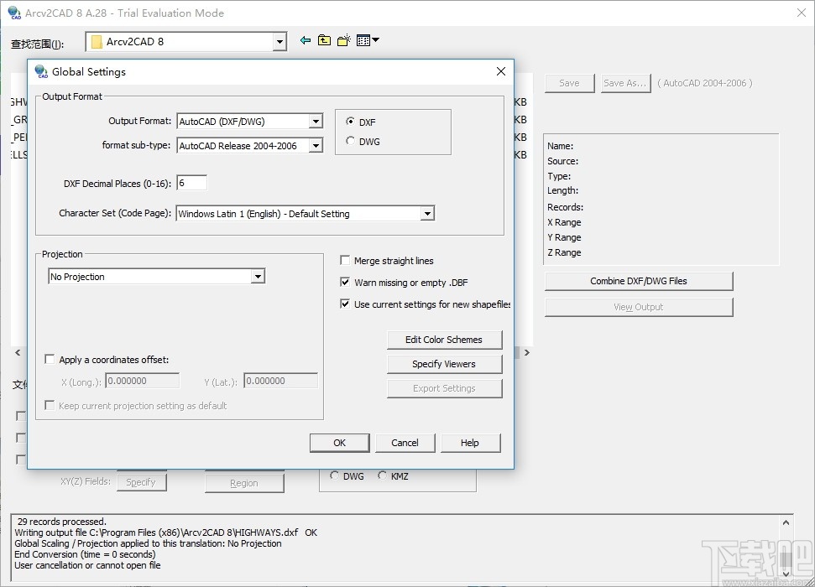Image resolution: width=815 pixels, height=587 pixels.
Task: Click the Help button
Action: click(x=470, y=443)
